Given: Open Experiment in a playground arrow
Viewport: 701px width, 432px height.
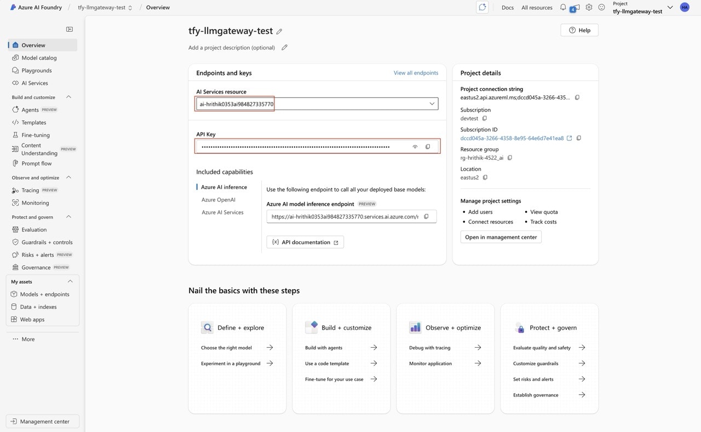Looking at the screenshot, I should click(x=269, y=363).
